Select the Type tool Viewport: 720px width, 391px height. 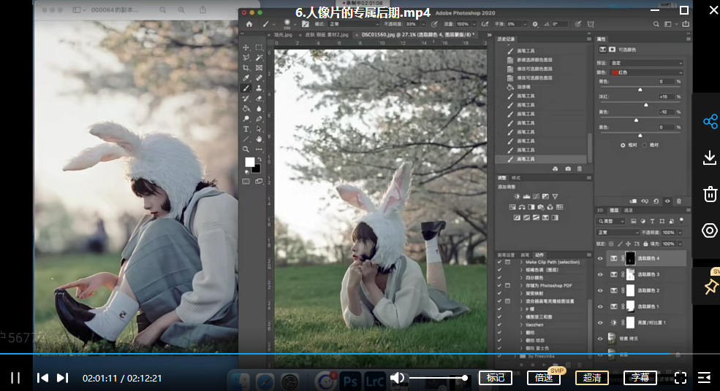(x=246, y=129)
